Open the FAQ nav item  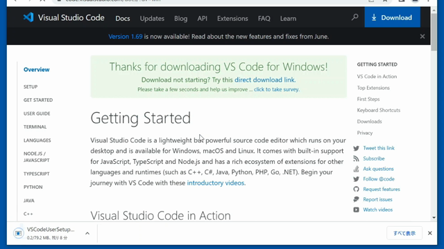coord(264,19)
